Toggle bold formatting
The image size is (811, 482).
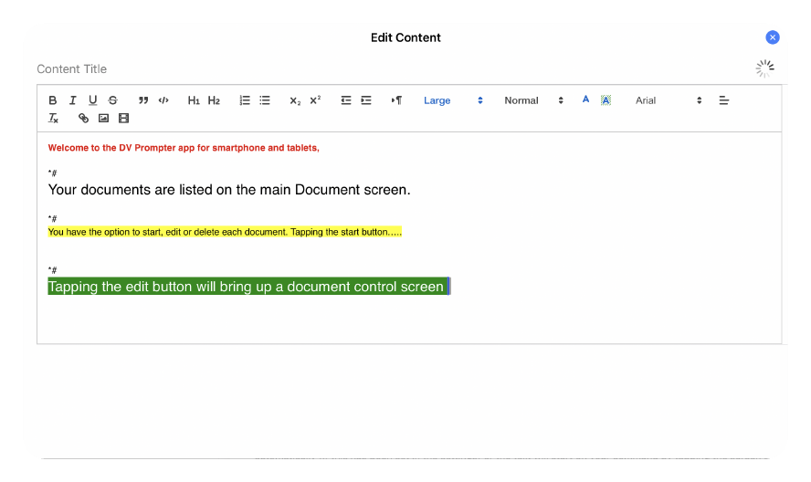click(x=52, y=100)
